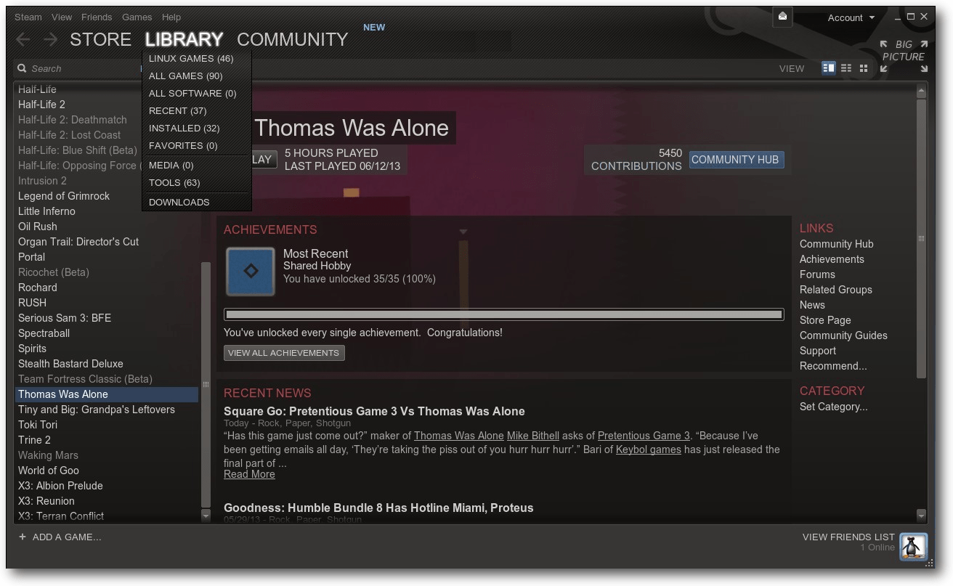Open the Steam menu

click(28, 17)
